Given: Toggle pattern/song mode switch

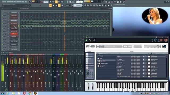Looking at the screenshot, I should tap(33, 2).
